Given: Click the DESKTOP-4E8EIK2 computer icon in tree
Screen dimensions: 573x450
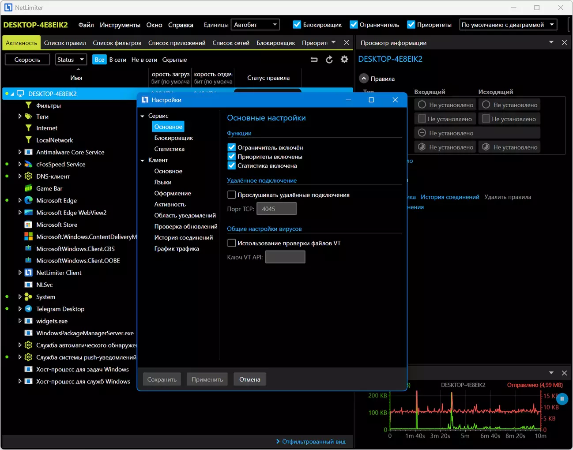Looking at the screenshot, I should [x=20, y=94].
